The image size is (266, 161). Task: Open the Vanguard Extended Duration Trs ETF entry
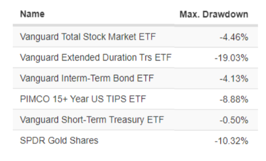[x=96, y=57]
